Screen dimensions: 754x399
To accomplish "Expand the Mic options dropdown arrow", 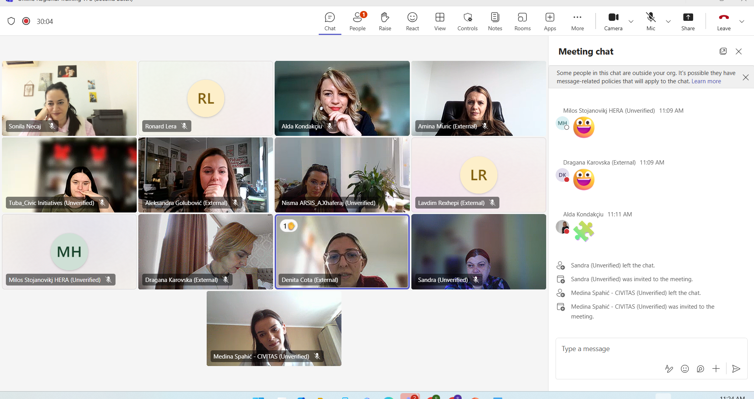I will (x=668, y=22).
